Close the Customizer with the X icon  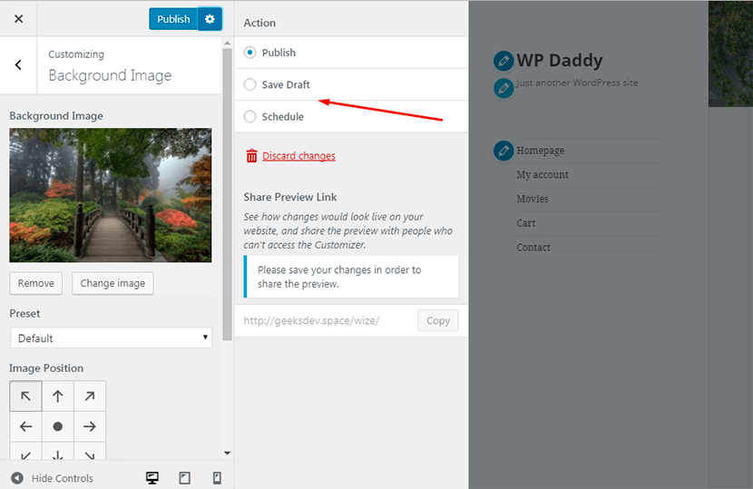pos(19,19)
